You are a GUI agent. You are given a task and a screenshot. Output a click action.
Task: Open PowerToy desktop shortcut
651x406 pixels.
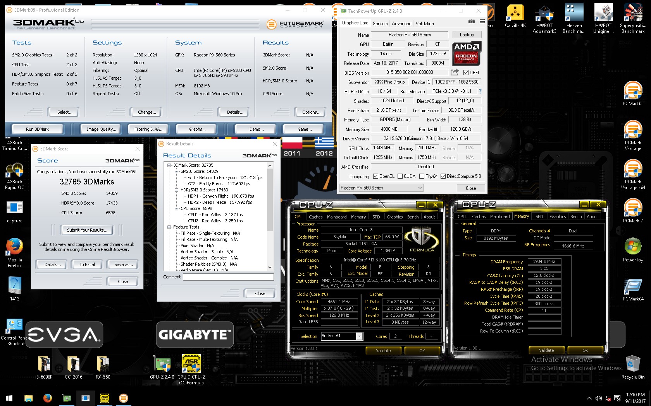633,250
